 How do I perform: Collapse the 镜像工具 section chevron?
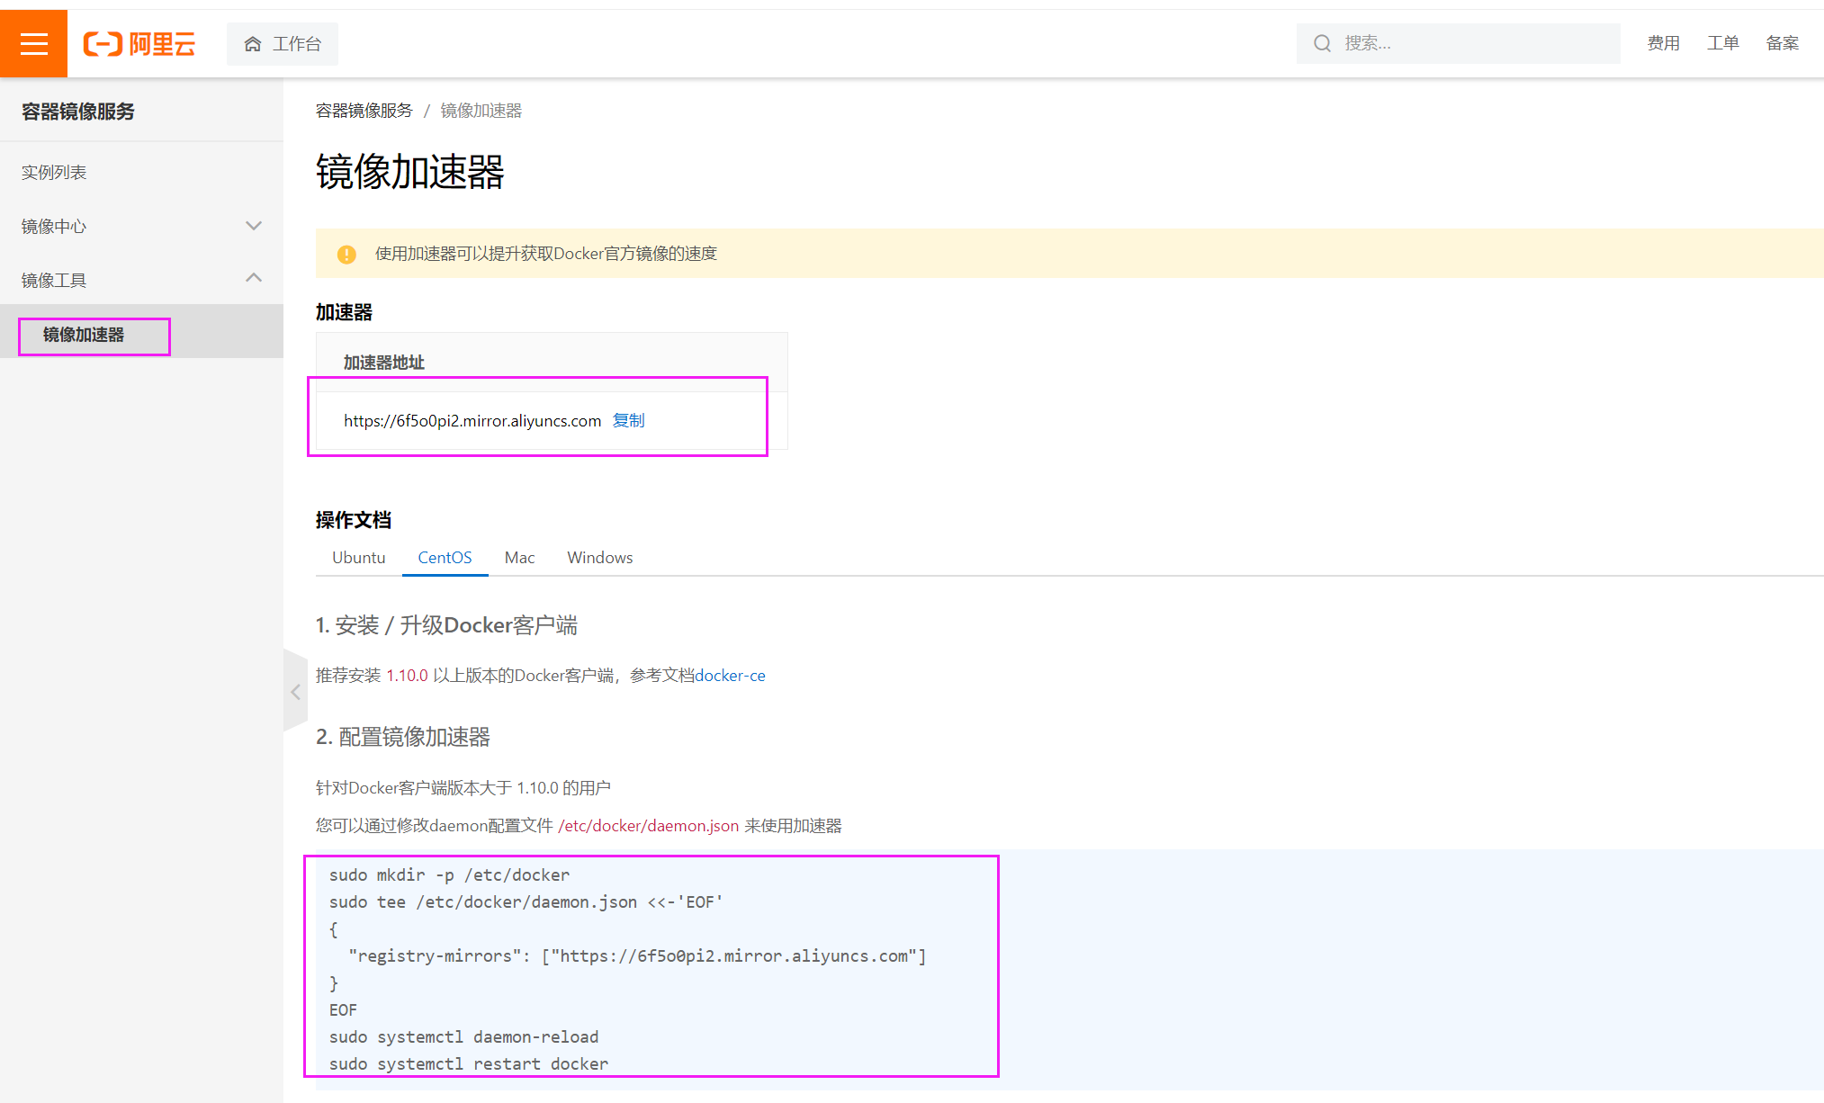tap(254, 278)
